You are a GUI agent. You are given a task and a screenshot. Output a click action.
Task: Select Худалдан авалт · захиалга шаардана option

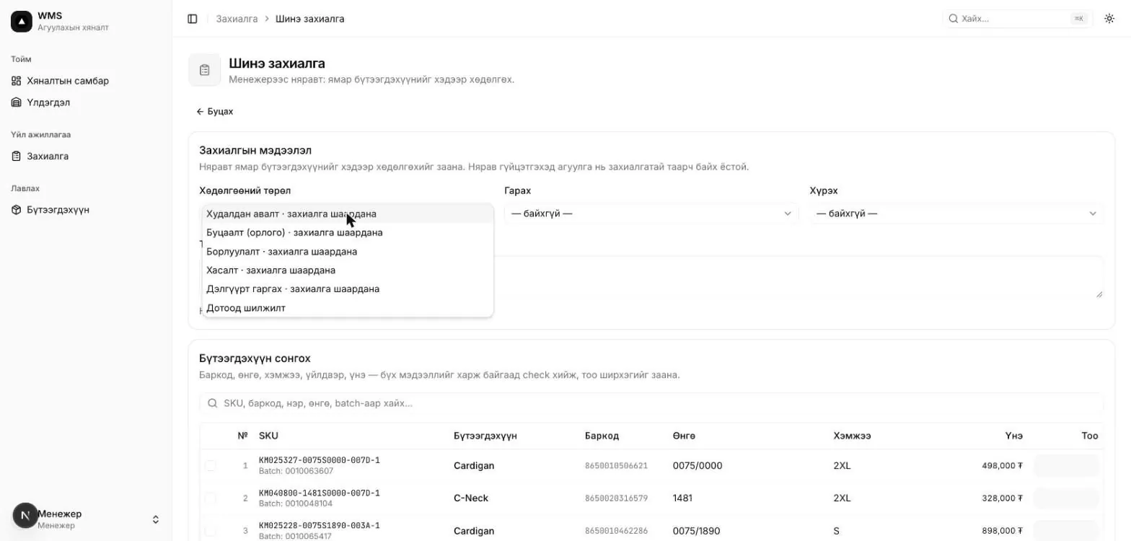tap(348, 214)
